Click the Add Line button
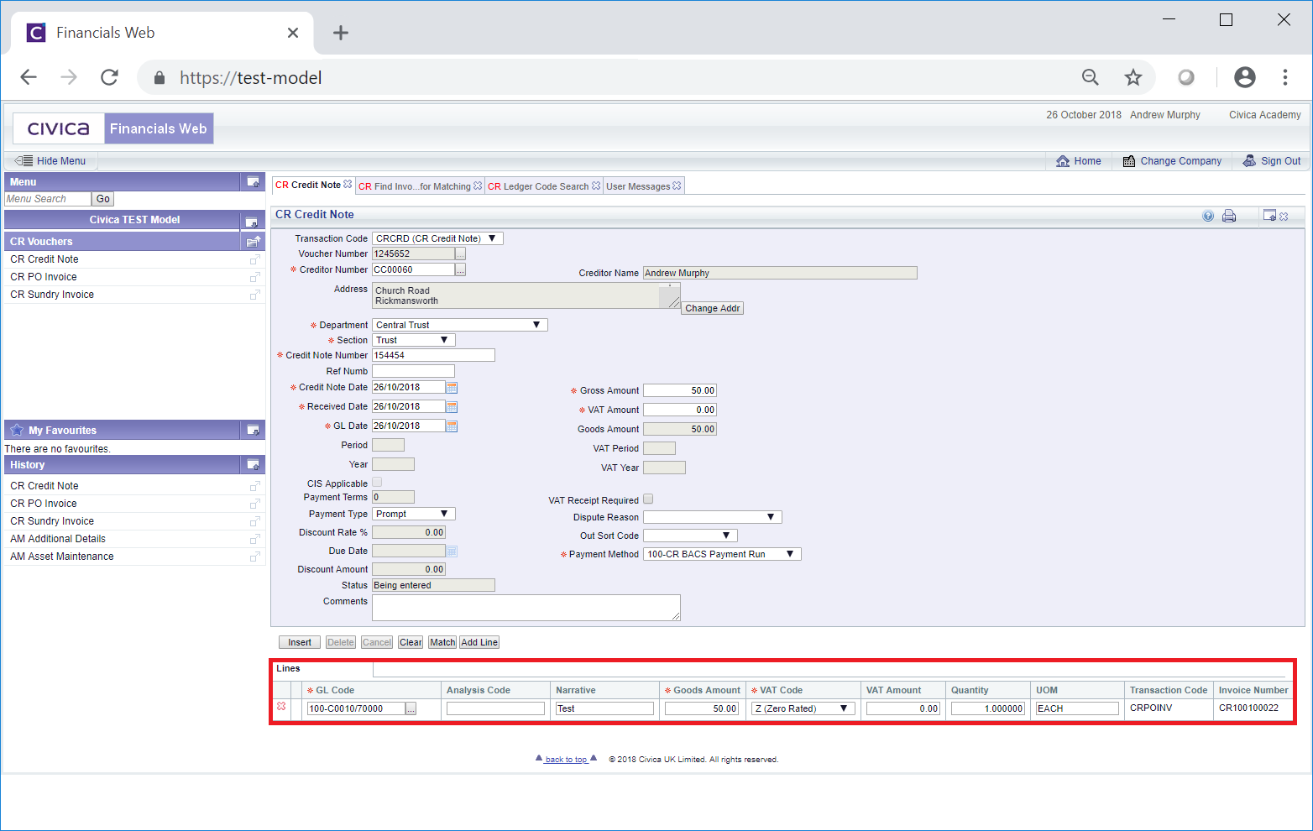 coord(479,642)
